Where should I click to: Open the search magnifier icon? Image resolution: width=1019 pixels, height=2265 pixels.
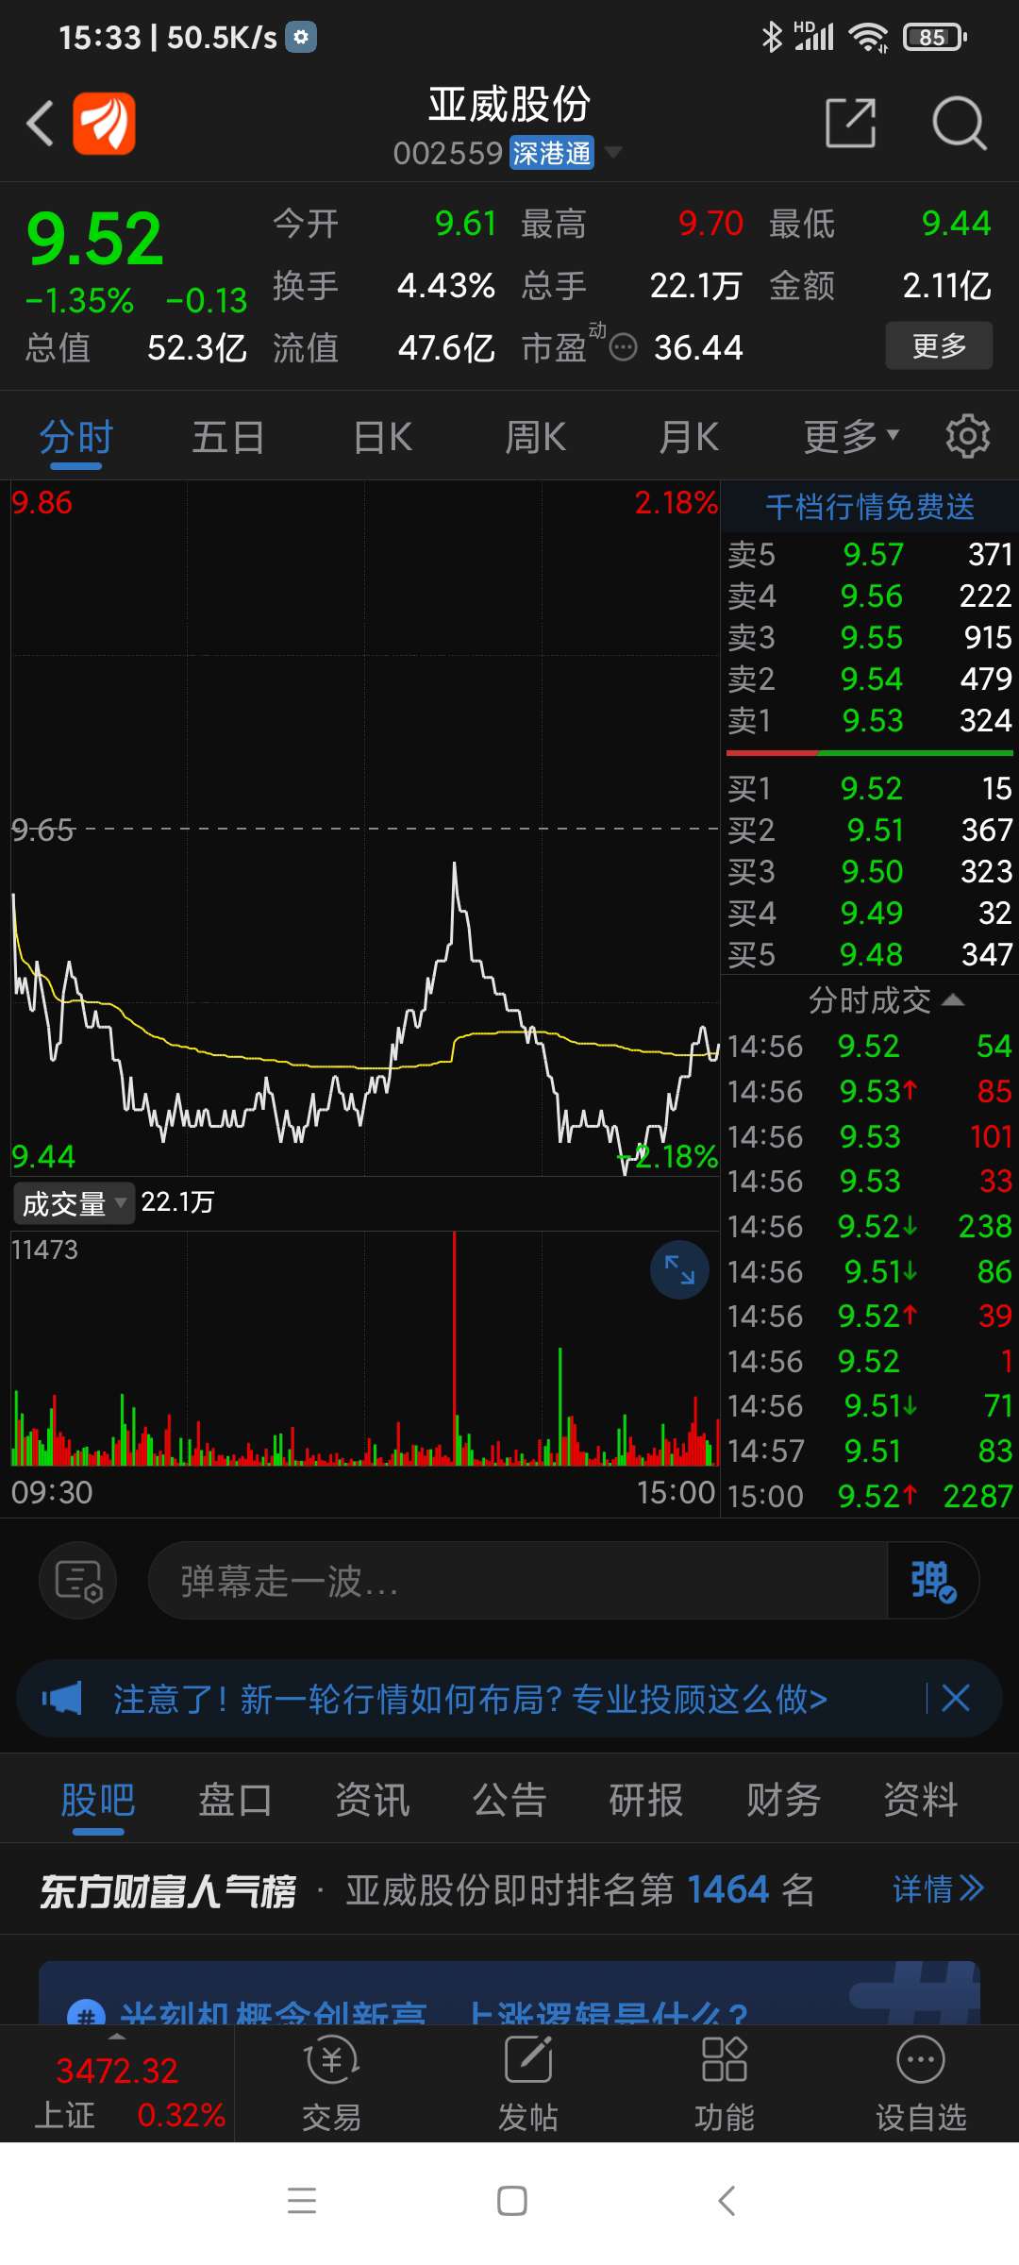(x=959, y=123)
